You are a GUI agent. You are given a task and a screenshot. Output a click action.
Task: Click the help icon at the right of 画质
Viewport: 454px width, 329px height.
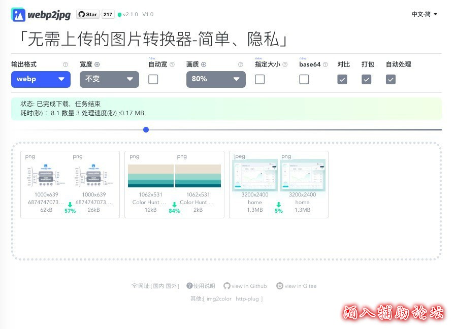point(241,64)
